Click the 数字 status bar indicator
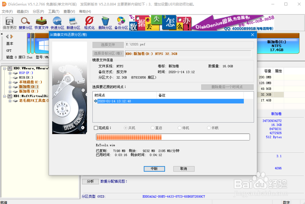The height and width of the screenshot is (204, 305). (x=286, y=202)
